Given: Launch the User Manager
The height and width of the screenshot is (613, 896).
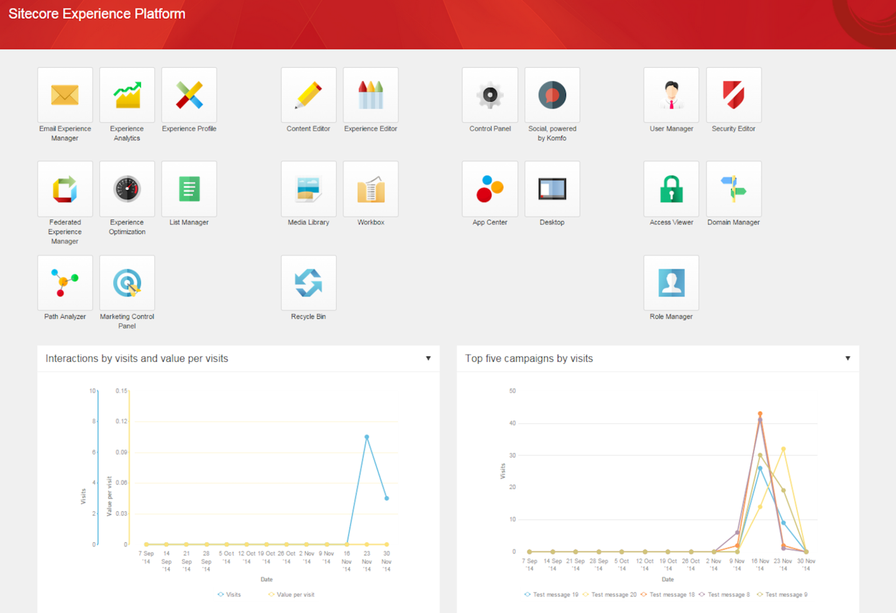Looking at the screenshot, I should click(x=671, y=95).
